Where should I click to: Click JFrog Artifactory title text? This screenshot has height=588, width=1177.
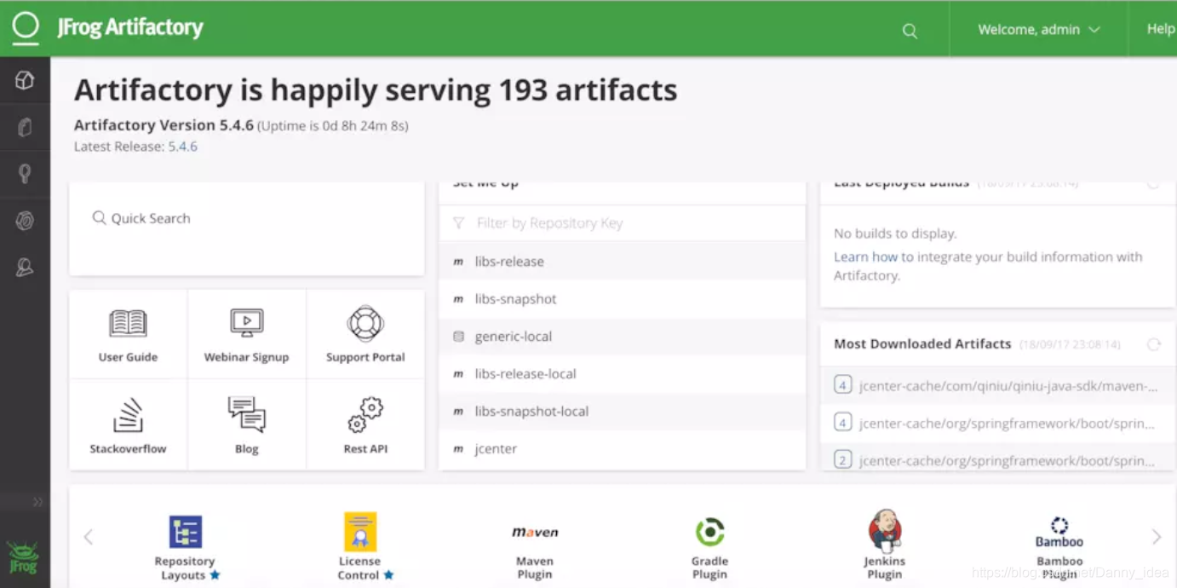pos(130,28)
